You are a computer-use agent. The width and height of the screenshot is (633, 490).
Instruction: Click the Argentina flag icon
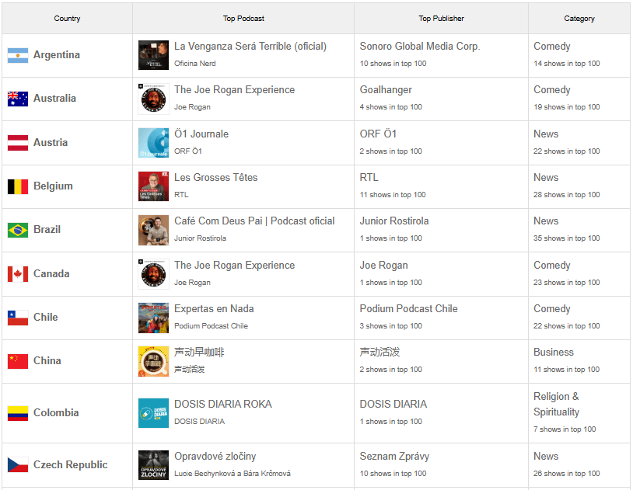[x=18, y=55]
